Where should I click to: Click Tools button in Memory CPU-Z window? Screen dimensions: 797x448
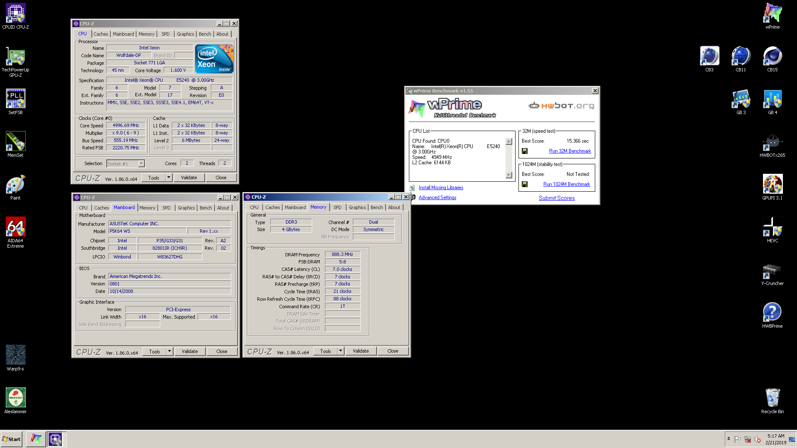(325, 351)
